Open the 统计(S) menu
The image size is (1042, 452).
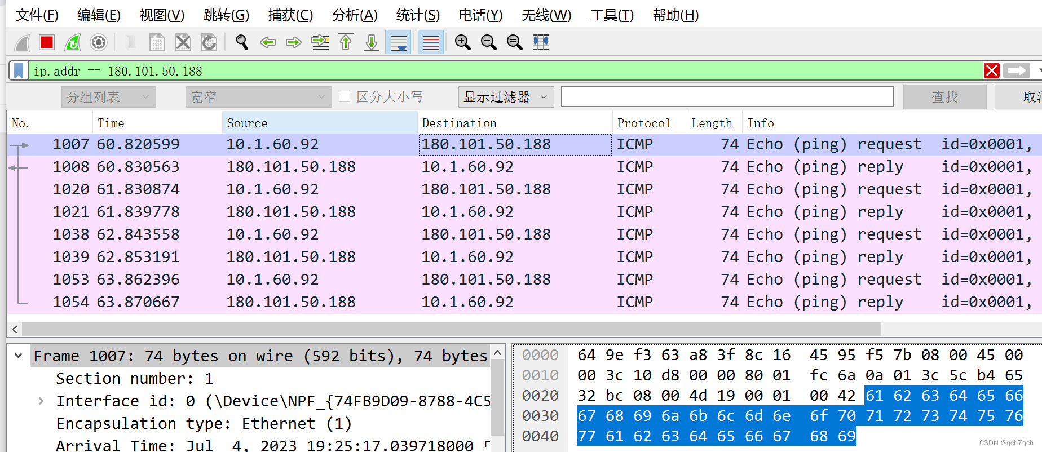(x=418, y=15)
